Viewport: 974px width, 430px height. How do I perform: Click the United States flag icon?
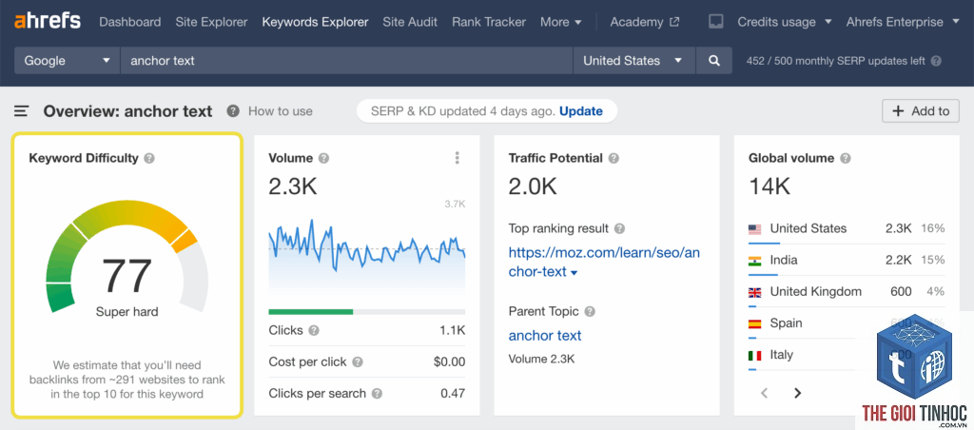point(754,228)
